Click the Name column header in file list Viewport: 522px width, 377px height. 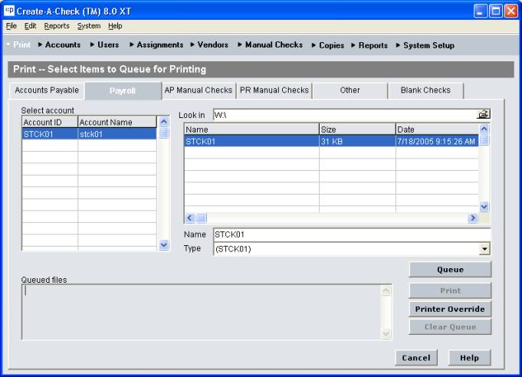(251, 129)
